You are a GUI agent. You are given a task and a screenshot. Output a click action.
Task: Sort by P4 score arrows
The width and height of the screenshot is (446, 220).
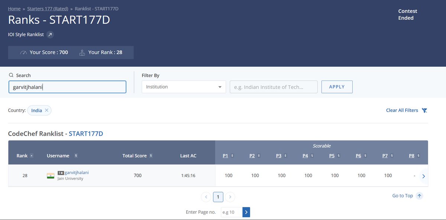pyautogui.click(x=312, y=156)
